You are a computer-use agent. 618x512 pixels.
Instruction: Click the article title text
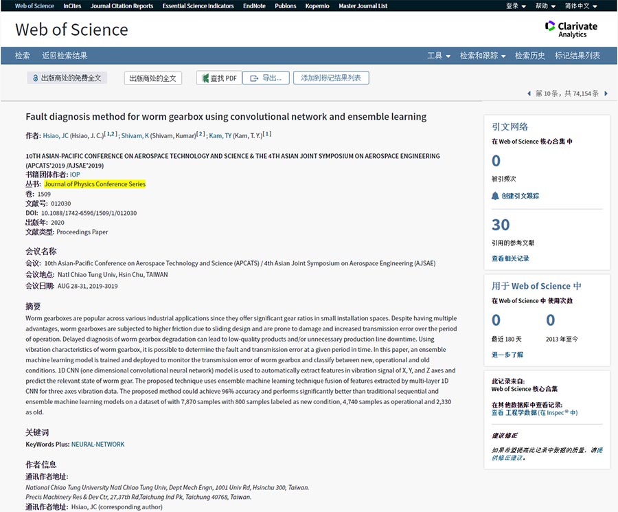click(226, 117)
